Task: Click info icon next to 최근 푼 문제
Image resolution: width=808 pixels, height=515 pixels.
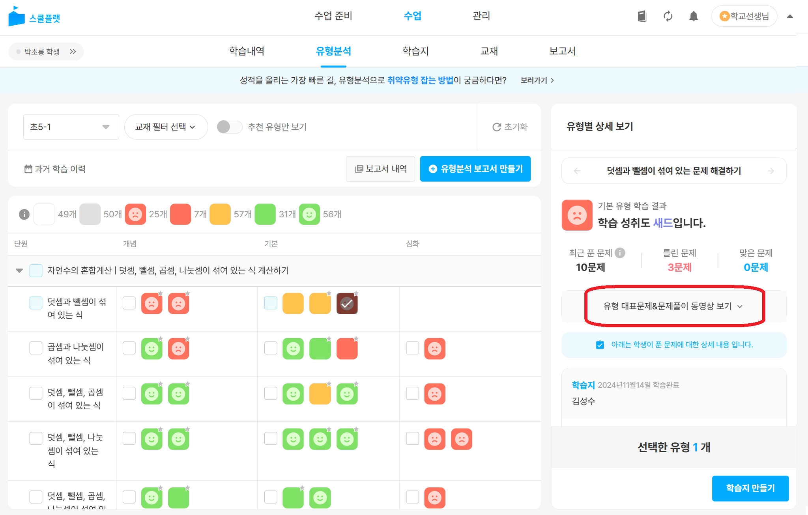Action: click(x=620, y=253)
